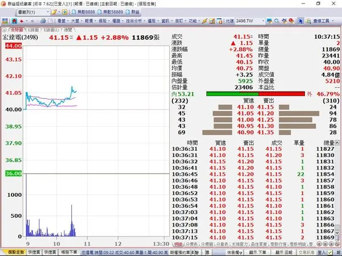This screenshot has width=342, height=256.
Task: Open the 看盤 menu
Action: (x=63, y=21)
